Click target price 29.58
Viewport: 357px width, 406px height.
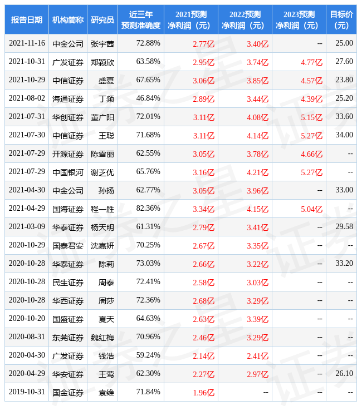coord(344,227)
